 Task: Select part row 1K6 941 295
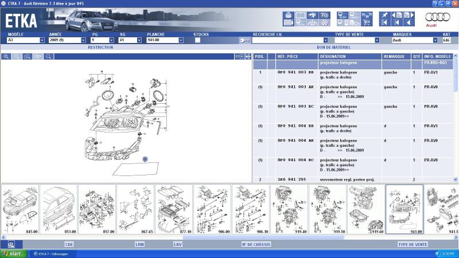[353, 179]
